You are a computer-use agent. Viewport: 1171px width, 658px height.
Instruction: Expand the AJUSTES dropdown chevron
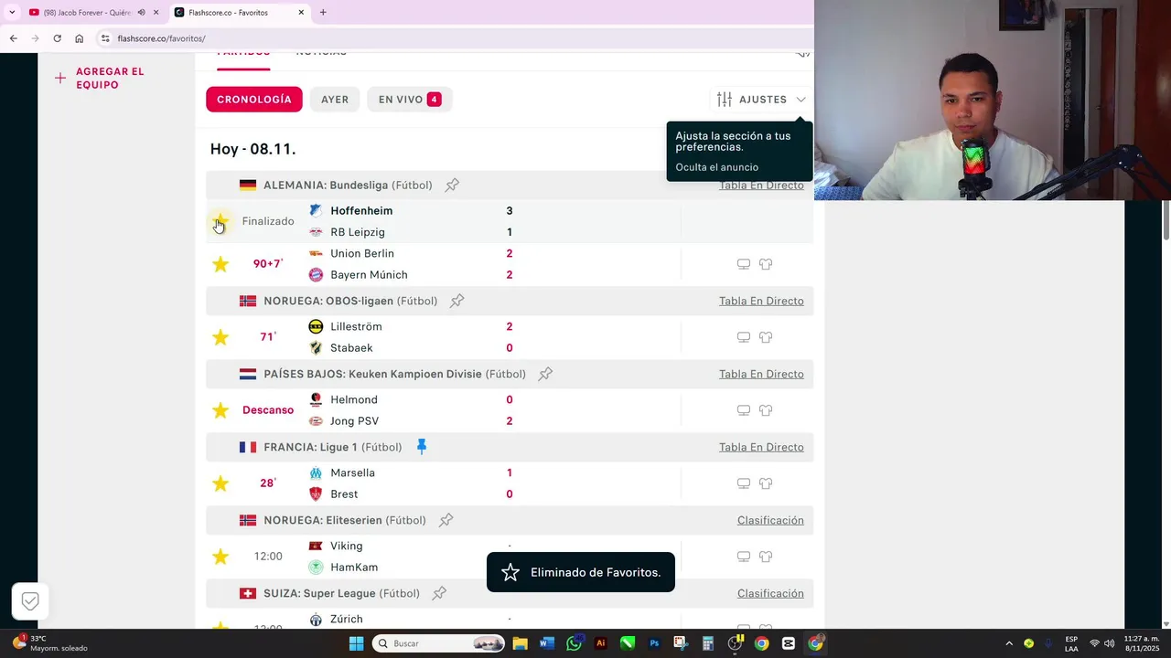coord(800,99)
